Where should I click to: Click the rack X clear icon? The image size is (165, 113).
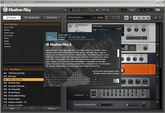tap(156, 18)
